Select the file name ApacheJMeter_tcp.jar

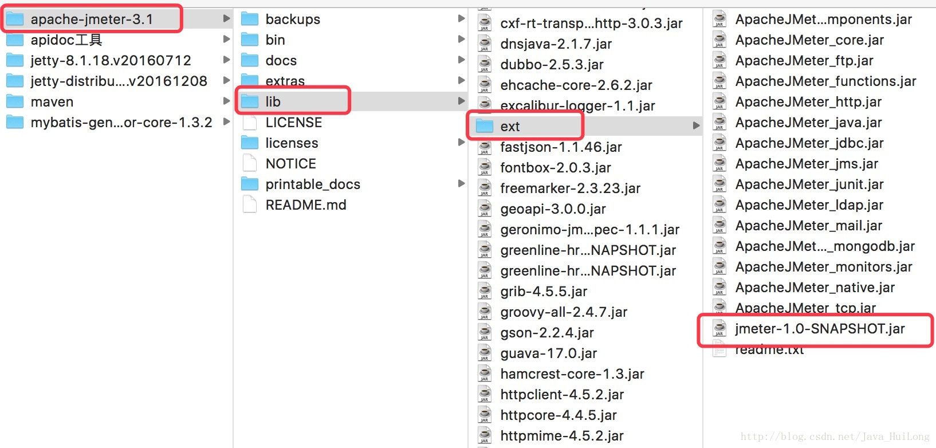[805, 308]
